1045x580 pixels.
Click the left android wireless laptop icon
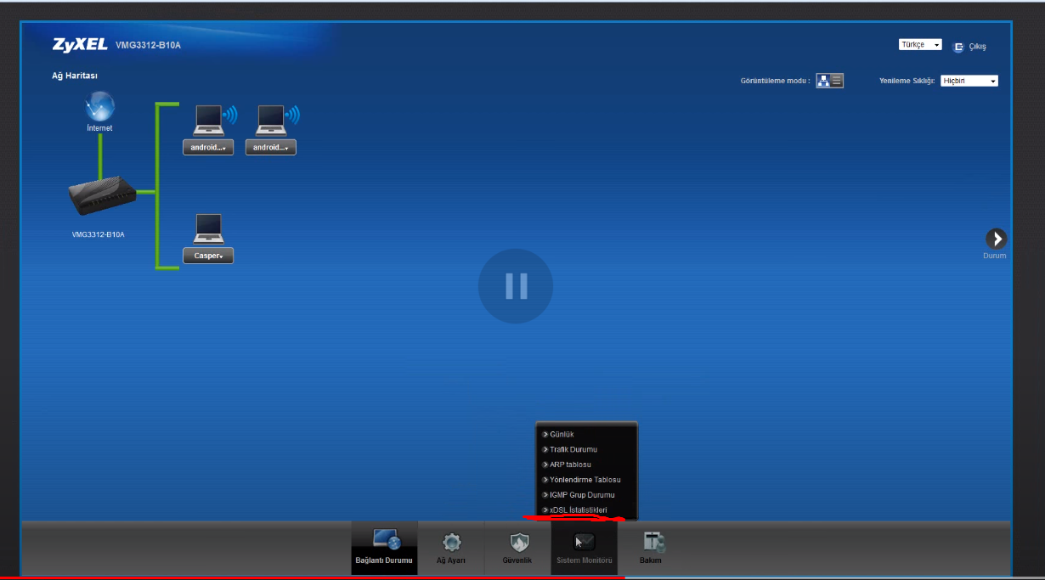point(210,121)
